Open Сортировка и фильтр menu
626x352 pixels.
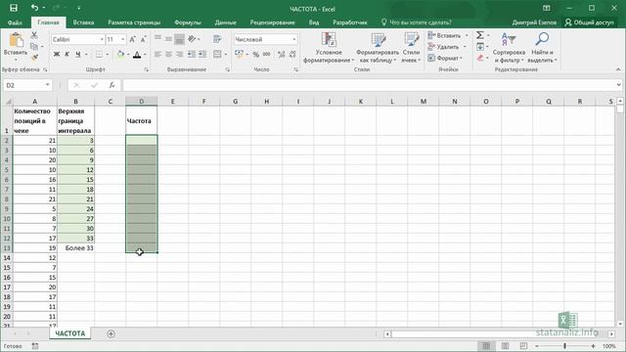[509, 48]
